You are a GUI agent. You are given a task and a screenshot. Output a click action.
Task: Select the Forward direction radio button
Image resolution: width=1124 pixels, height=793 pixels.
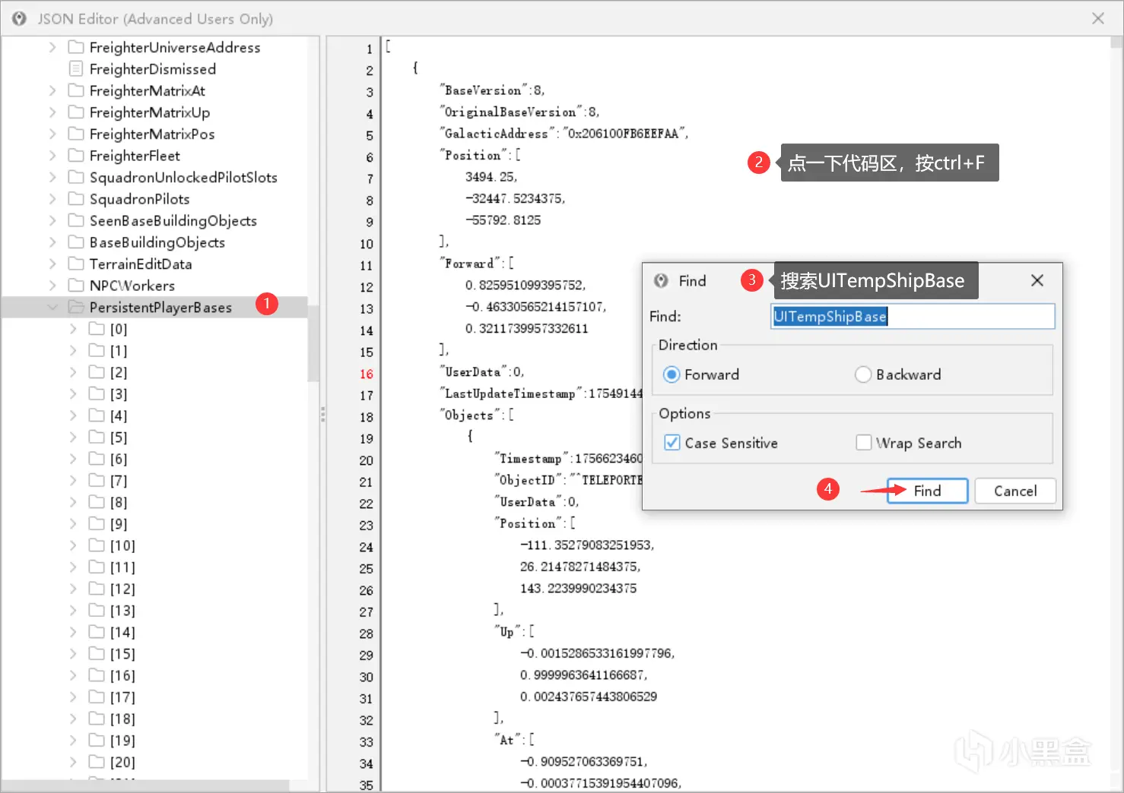(672, 374)
